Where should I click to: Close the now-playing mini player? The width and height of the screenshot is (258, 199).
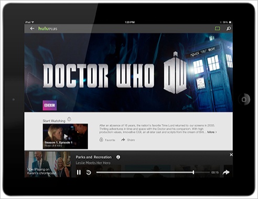pos(231,155)
